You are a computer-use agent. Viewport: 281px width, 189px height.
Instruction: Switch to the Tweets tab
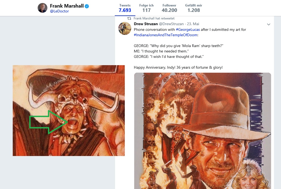[125, 8]
